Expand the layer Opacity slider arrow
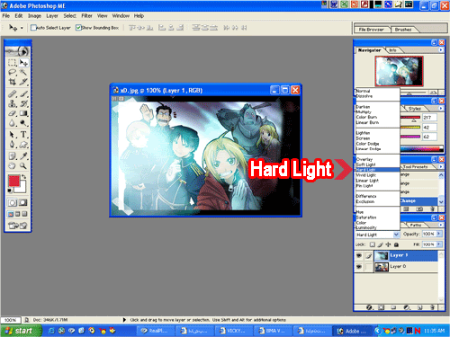Screen dimensions: 450x337 click(439, 234)
